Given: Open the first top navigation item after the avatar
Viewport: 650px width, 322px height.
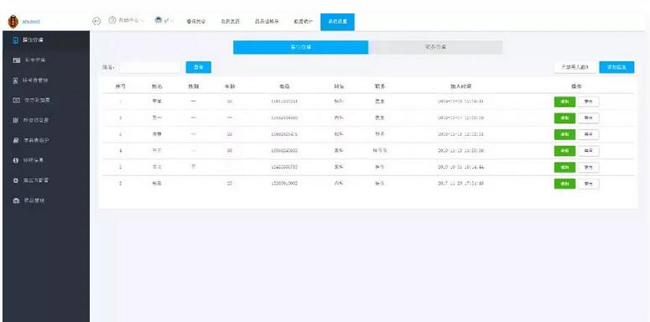Looking at the screenshot, I should tap(196, 22).
